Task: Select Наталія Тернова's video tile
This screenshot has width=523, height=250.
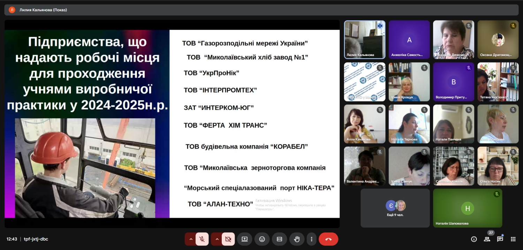Action: pyautogui.click(x=409, y=124)
